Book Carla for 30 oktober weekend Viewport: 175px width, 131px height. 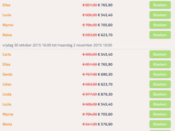coord(160,54)
